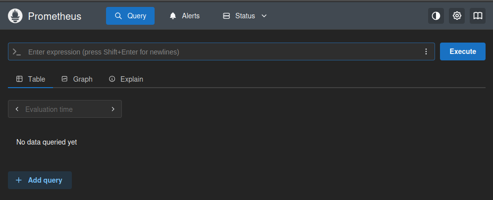This screenshot has height=200, width=493.
Task: Toggle the dark/light theme icon
Action: tap(436, 16)
